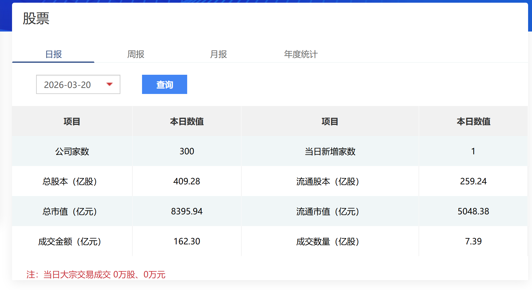Click the 5048.38 circulating market value
The image size is (532, 290).
coord(473,211)
